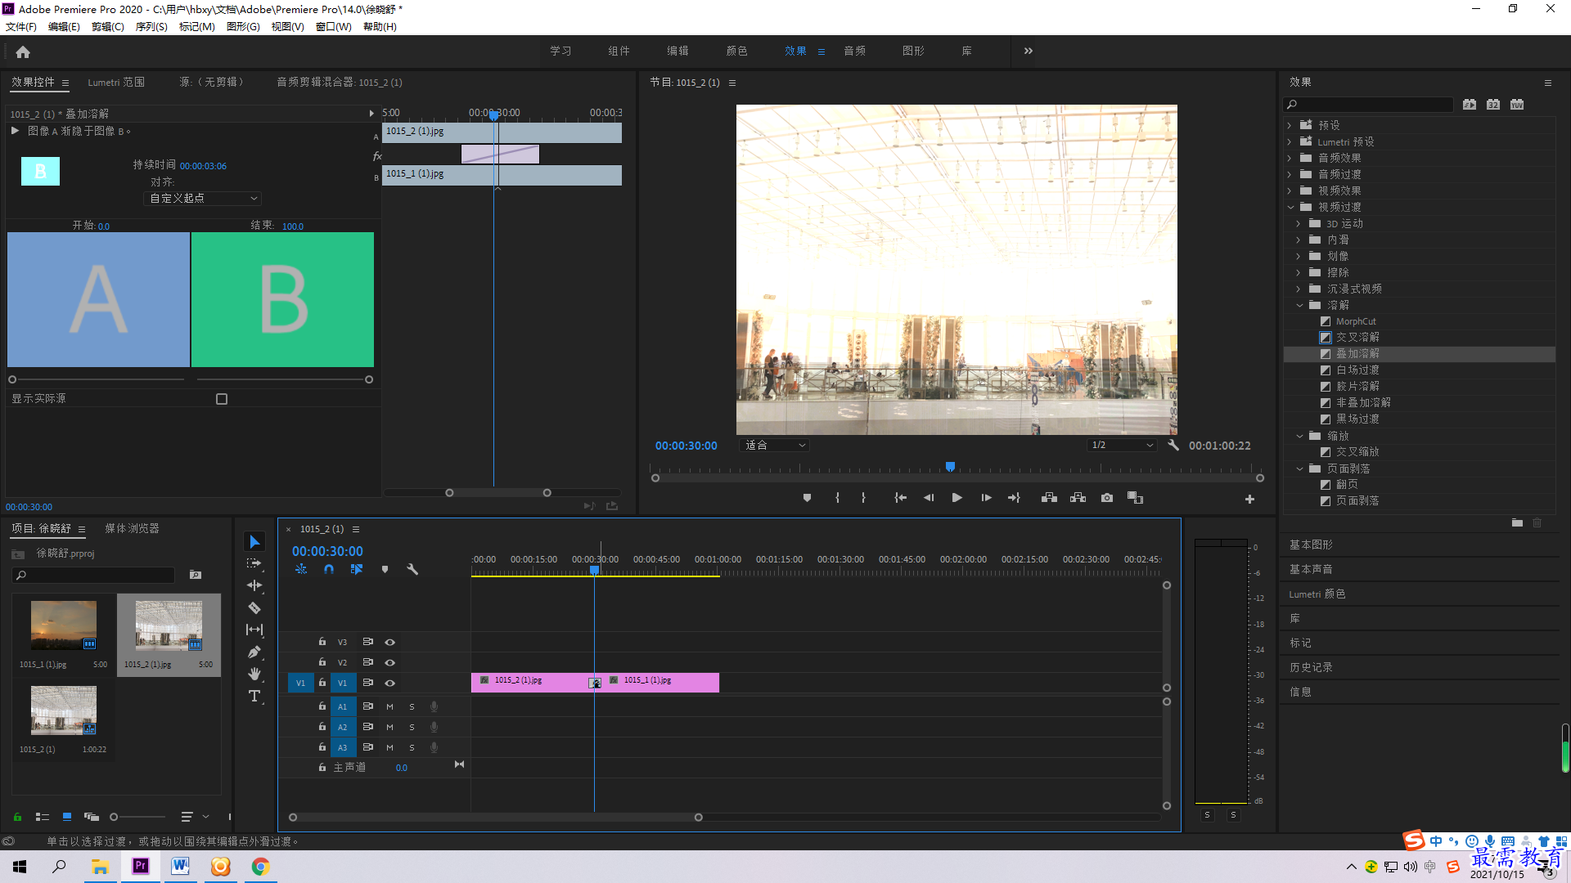
Task: Select the Hand tool
Action: 254,674
